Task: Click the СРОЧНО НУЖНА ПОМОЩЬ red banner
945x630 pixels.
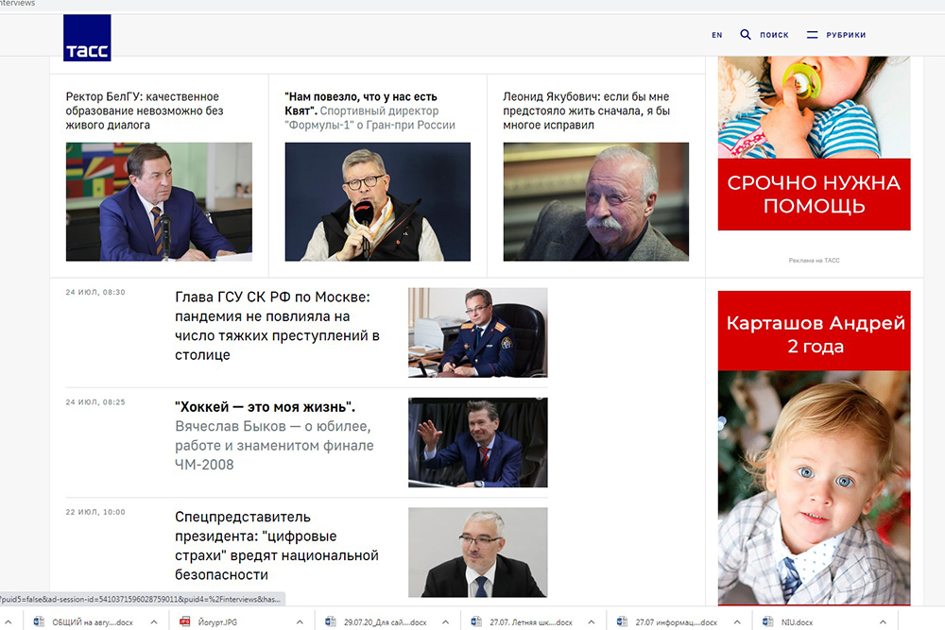Action: 814,196
